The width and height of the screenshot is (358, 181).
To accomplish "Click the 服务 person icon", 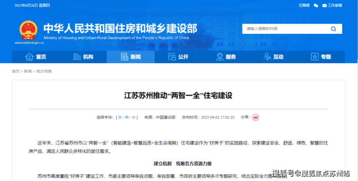I will [x=220, y=56].
